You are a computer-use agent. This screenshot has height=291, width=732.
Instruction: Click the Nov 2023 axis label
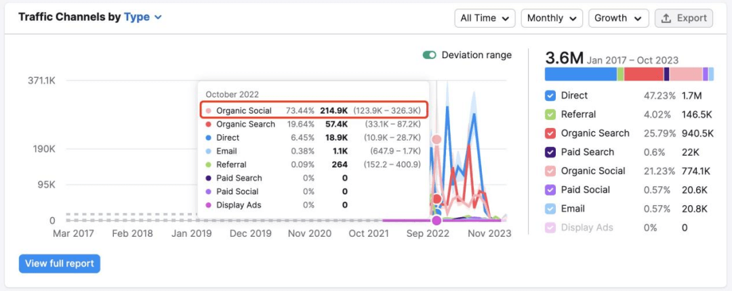click(x=491, y=233)
